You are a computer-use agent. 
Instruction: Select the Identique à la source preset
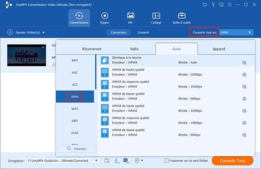click(177, 60)
